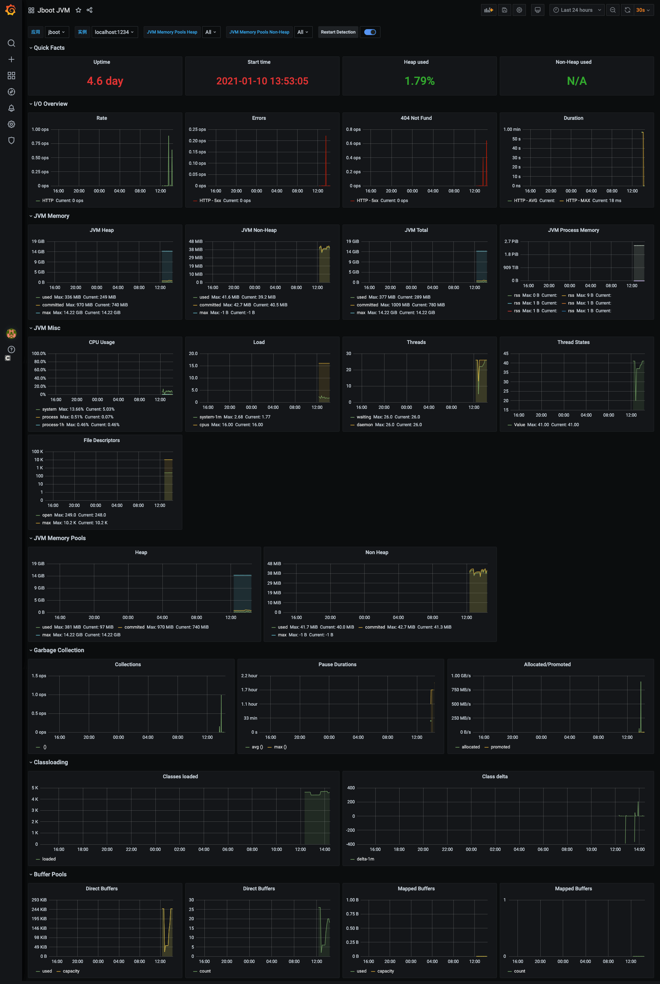Viewport: 660px width, 984px height.
Task: Open the File Descriptors panel title menu
Action: tap(102, 440)
